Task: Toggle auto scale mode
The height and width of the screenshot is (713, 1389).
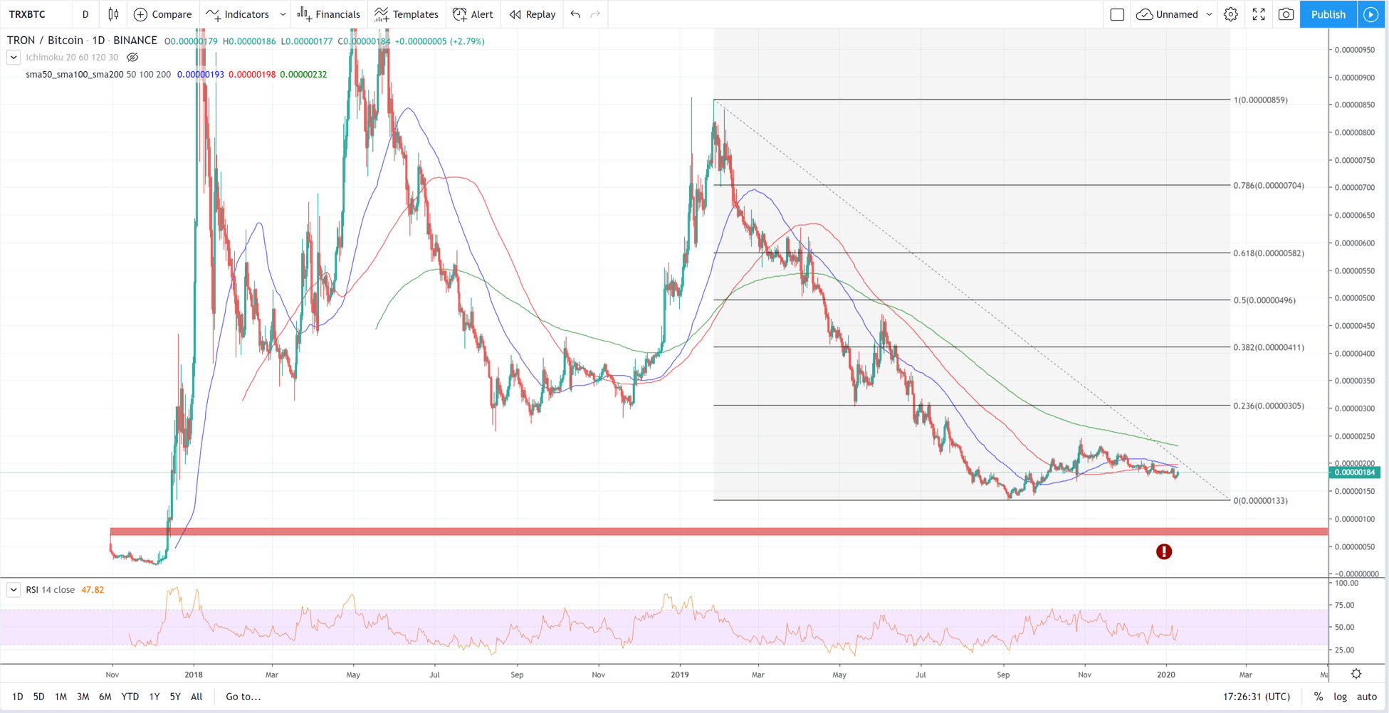Action: coord(1367,697)
